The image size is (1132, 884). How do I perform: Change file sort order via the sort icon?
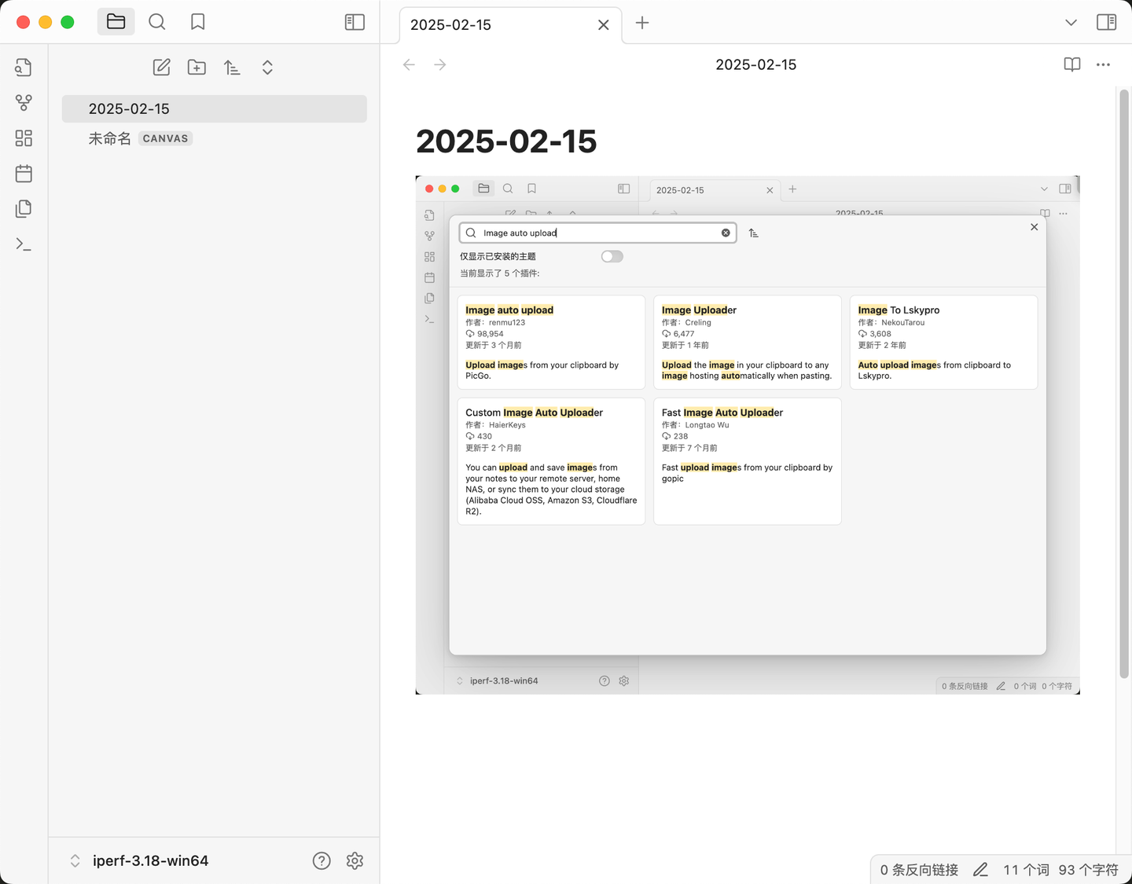(232, 68)
